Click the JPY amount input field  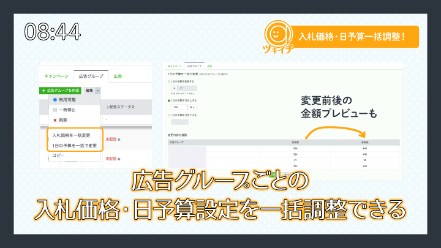187,88
